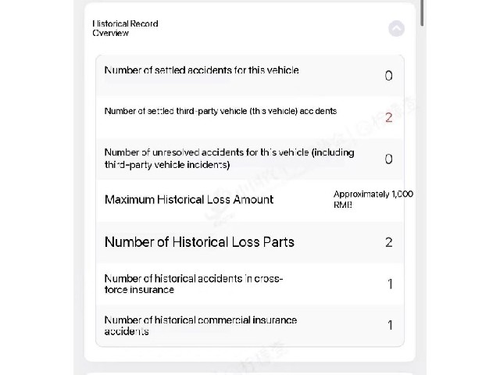Image resolution: width=500 pixels, height=375 pixels.
Task: Click the Historical Record Overview heading
Action: pyautogui.click(x=125, y=28)
